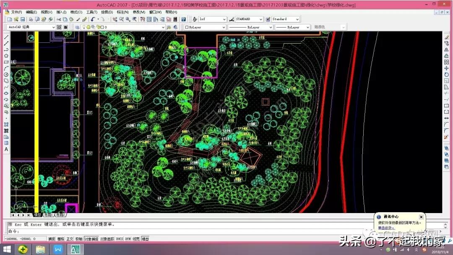Viewport: 453px width, 255px height.
Task: Select the Multiline Text A tool
Action: tap(6, 149)
